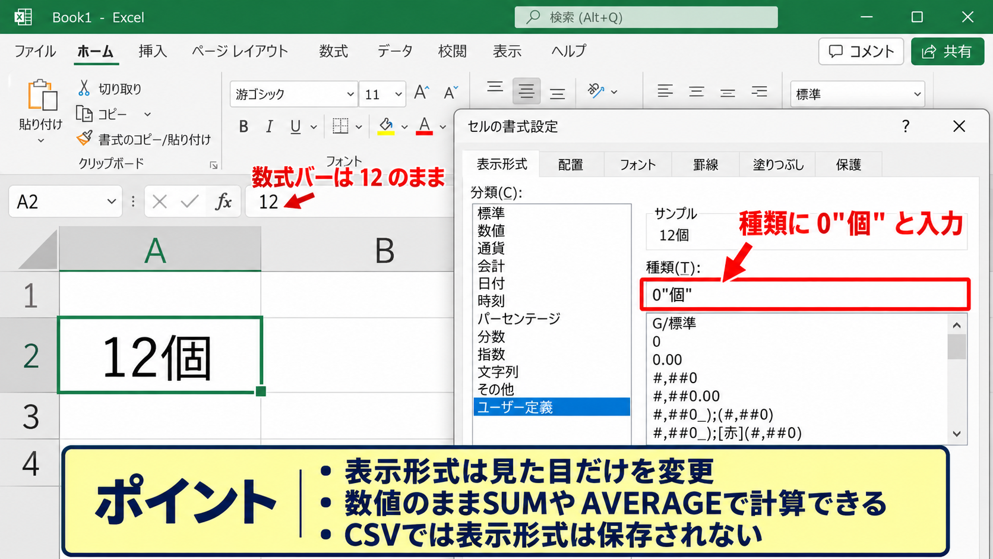Switch to the 挿入 ribbon tab

click(153, 51)
